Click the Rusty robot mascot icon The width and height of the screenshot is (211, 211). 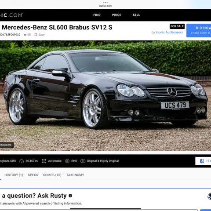pos(209,196)
